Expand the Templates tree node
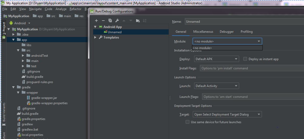The height and width of the screenshot is (139, 304). click(95, 37)
